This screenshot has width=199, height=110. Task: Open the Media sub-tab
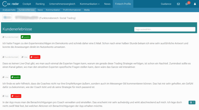[87, 10]
